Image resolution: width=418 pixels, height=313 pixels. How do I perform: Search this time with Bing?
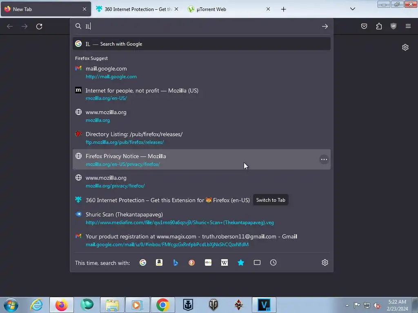[176, 263]
